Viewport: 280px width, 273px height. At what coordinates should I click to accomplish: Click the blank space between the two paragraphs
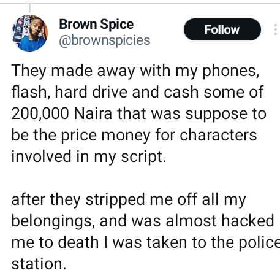(x=139, y=179)
